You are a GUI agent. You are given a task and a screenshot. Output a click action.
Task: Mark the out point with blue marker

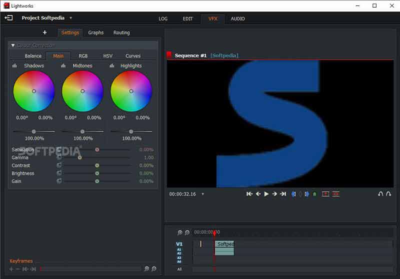[306, 194]
